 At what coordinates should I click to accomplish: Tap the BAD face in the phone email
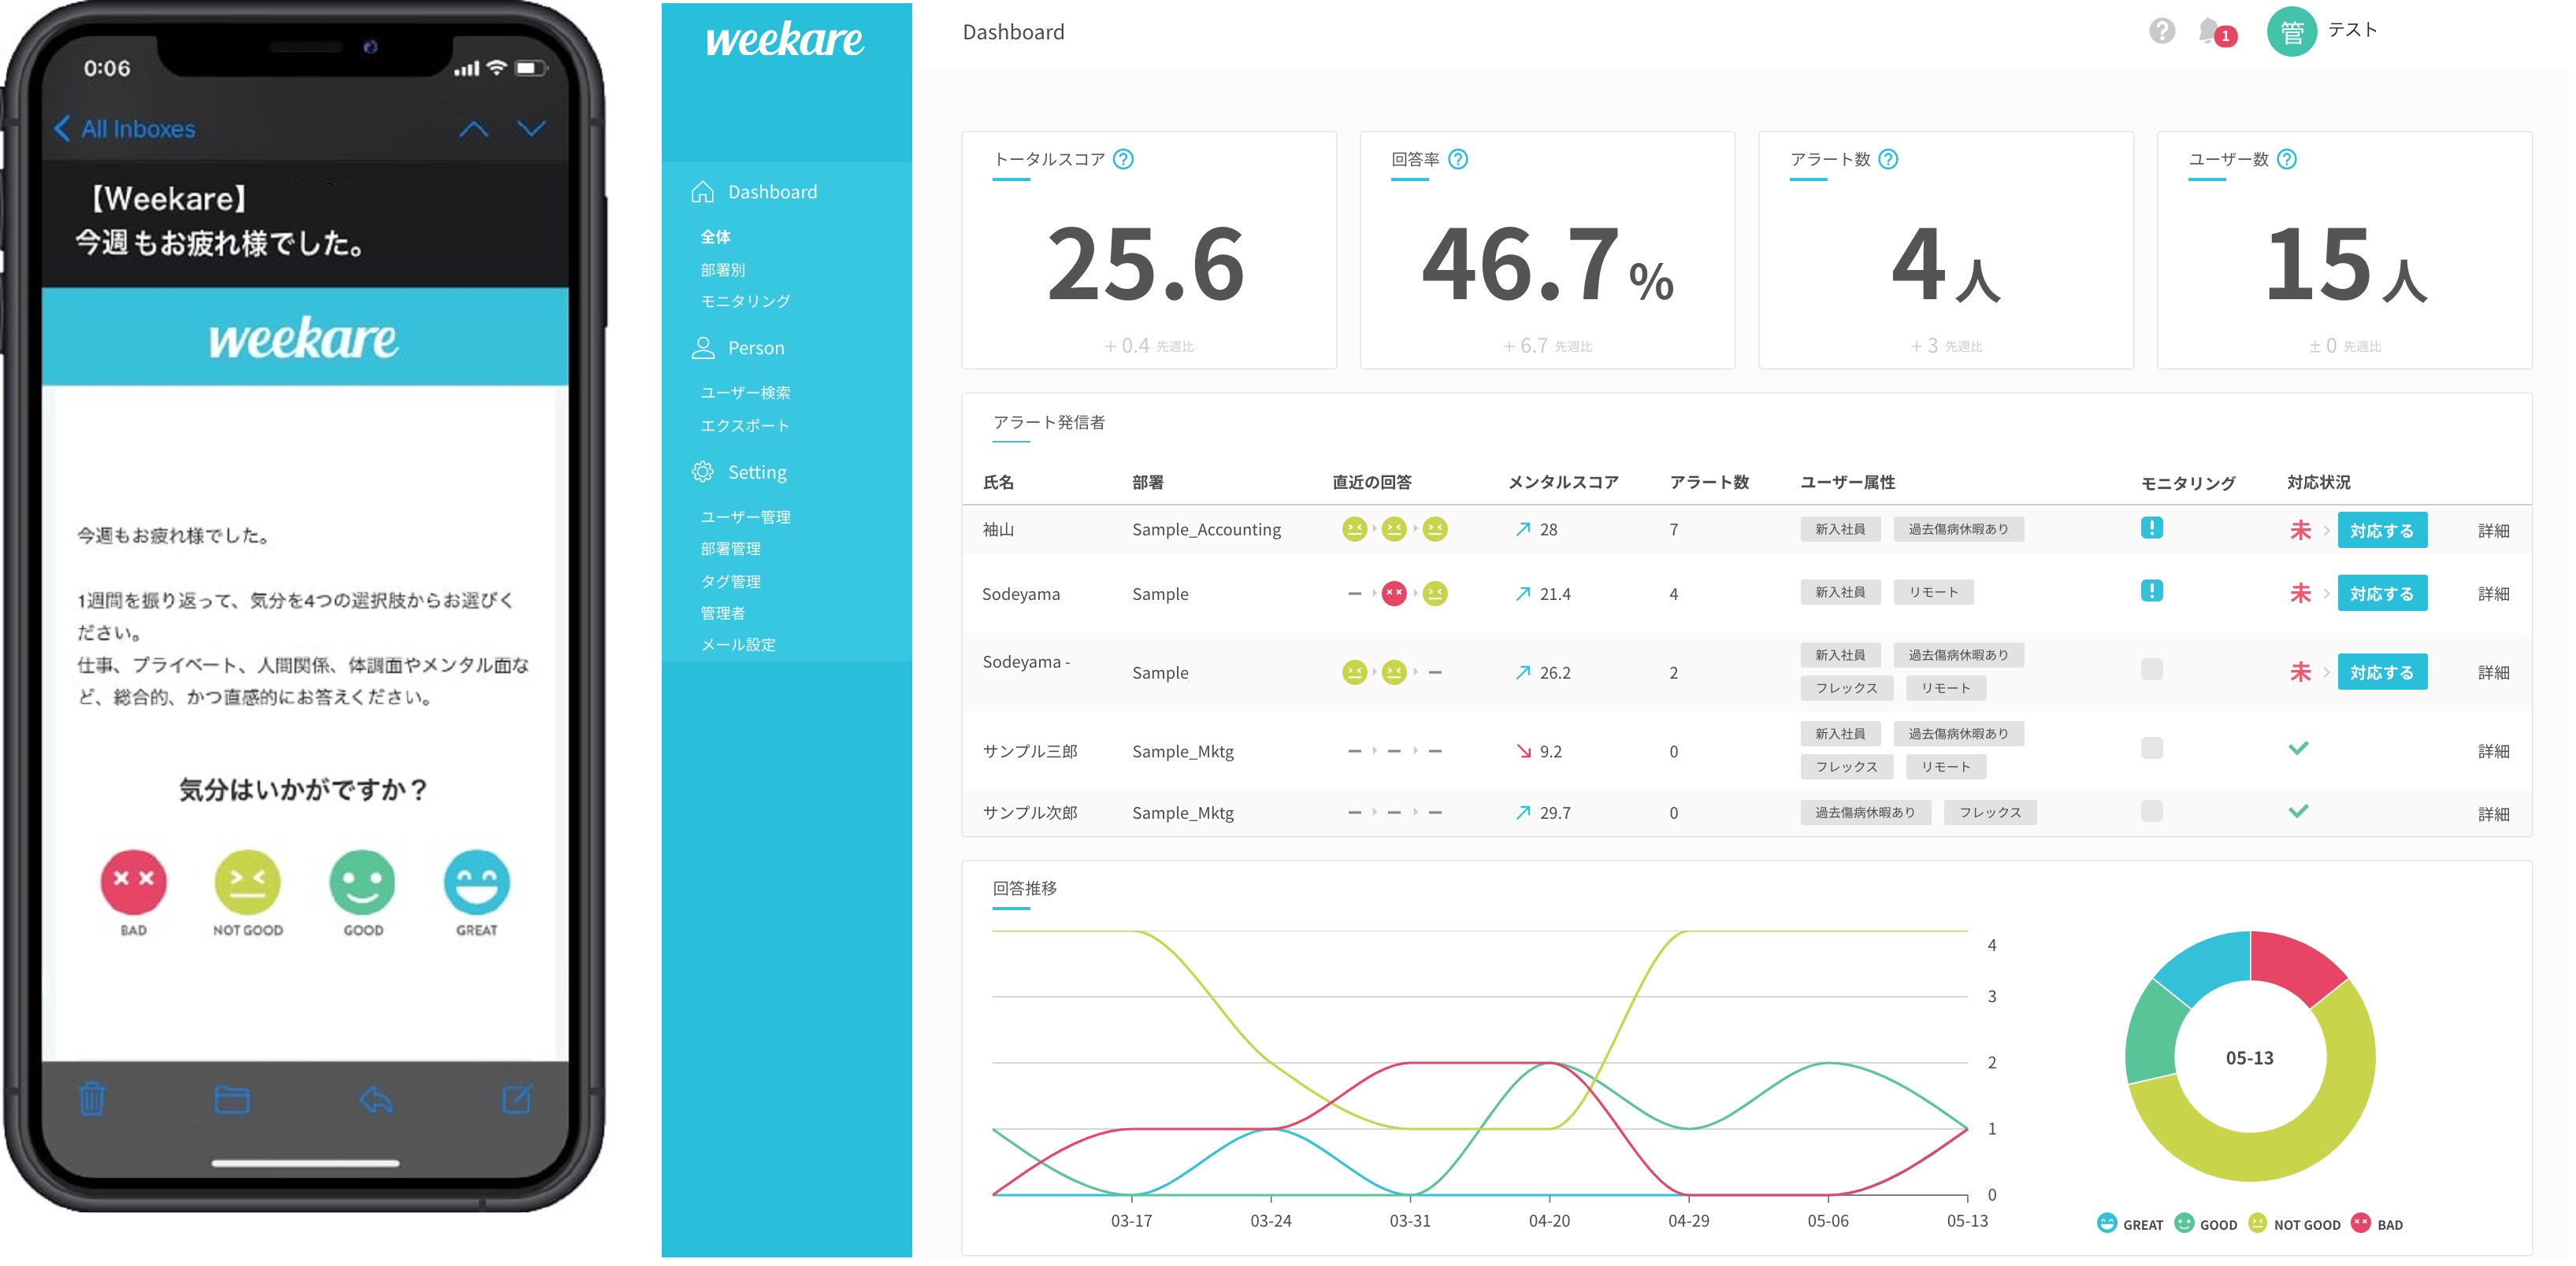pyautogui.click(x=133, y=881)
